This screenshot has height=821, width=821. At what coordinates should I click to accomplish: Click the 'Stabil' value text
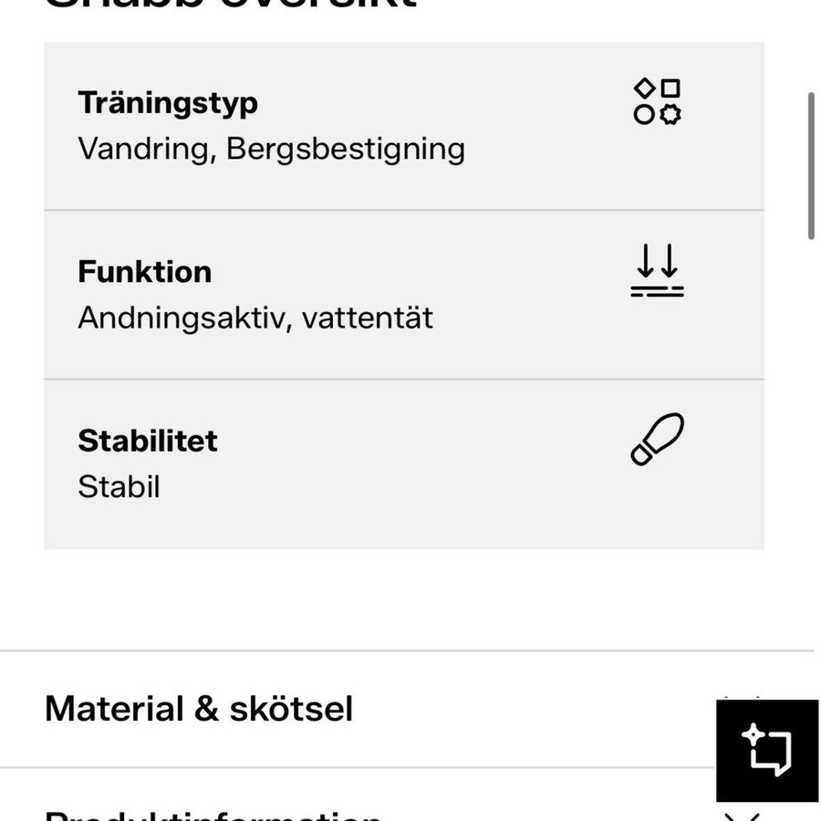tap(119, 486)
